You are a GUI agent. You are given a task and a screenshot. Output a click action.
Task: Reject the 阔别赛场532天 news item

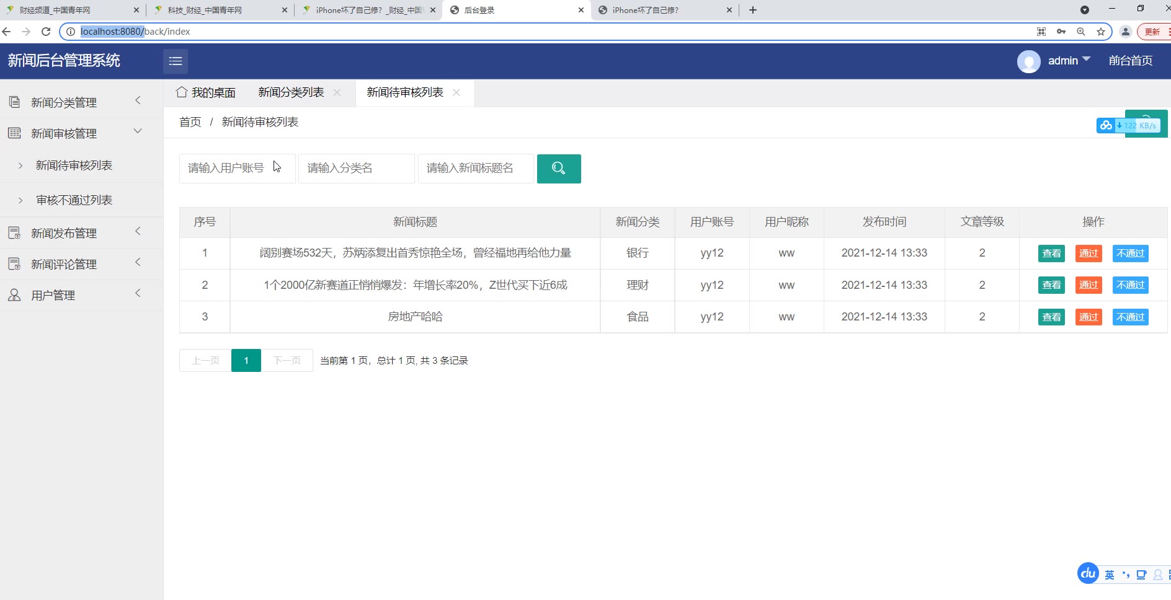1131,254
